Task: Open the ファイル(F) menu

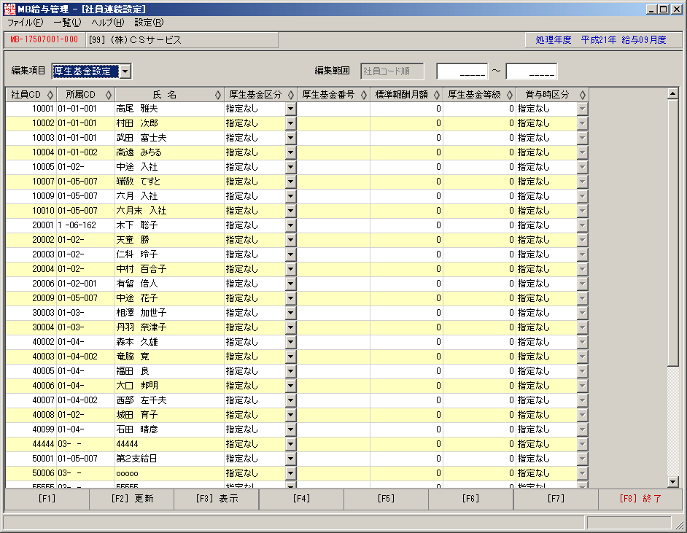Action: click(26, 23)
